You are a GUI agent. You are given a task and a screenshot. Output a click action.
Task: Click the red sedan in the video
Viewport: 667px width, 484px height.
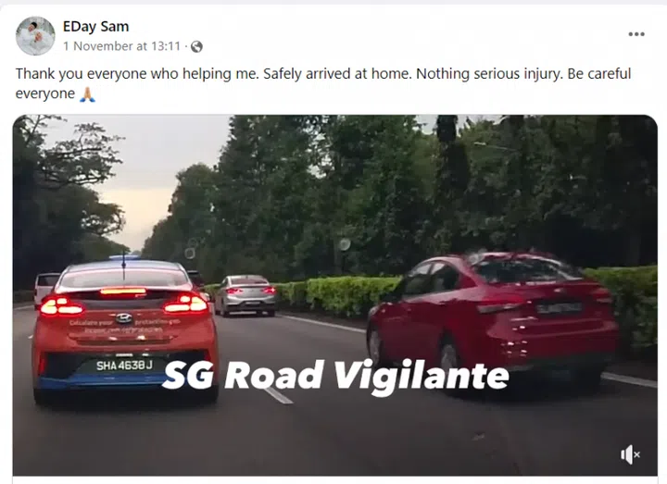(493, 320)
